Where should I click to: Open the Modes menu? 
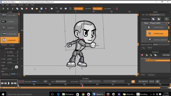tap(21, 5)
